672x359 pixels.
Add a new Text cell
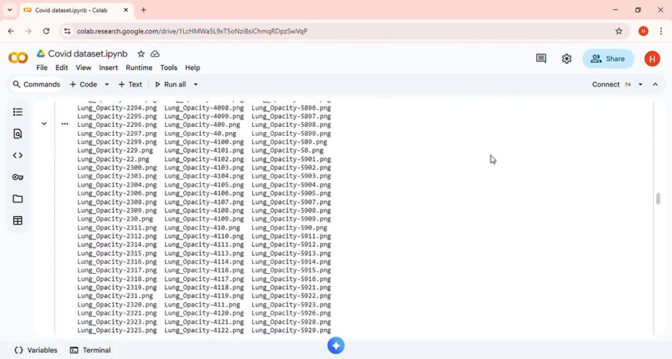(130, 85)
